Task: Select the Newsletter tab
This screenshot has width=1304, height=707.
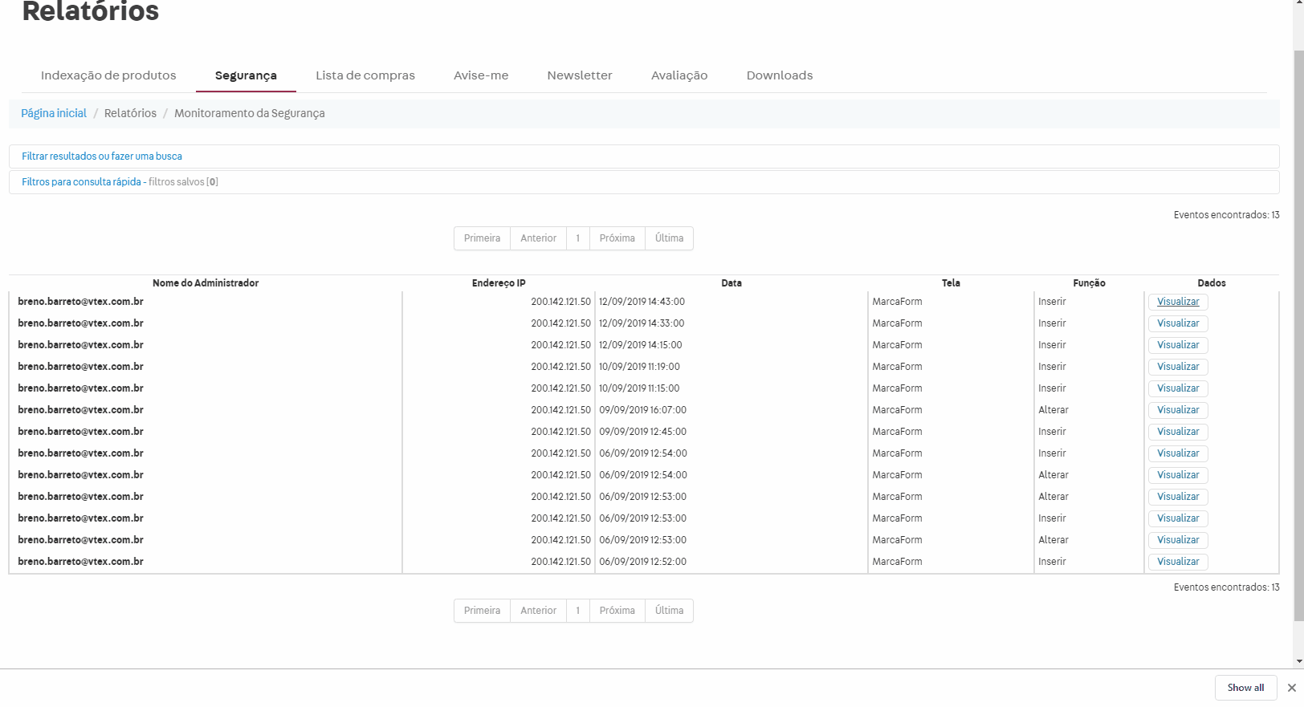Action: pyautogui.click(x=580, y=75)
